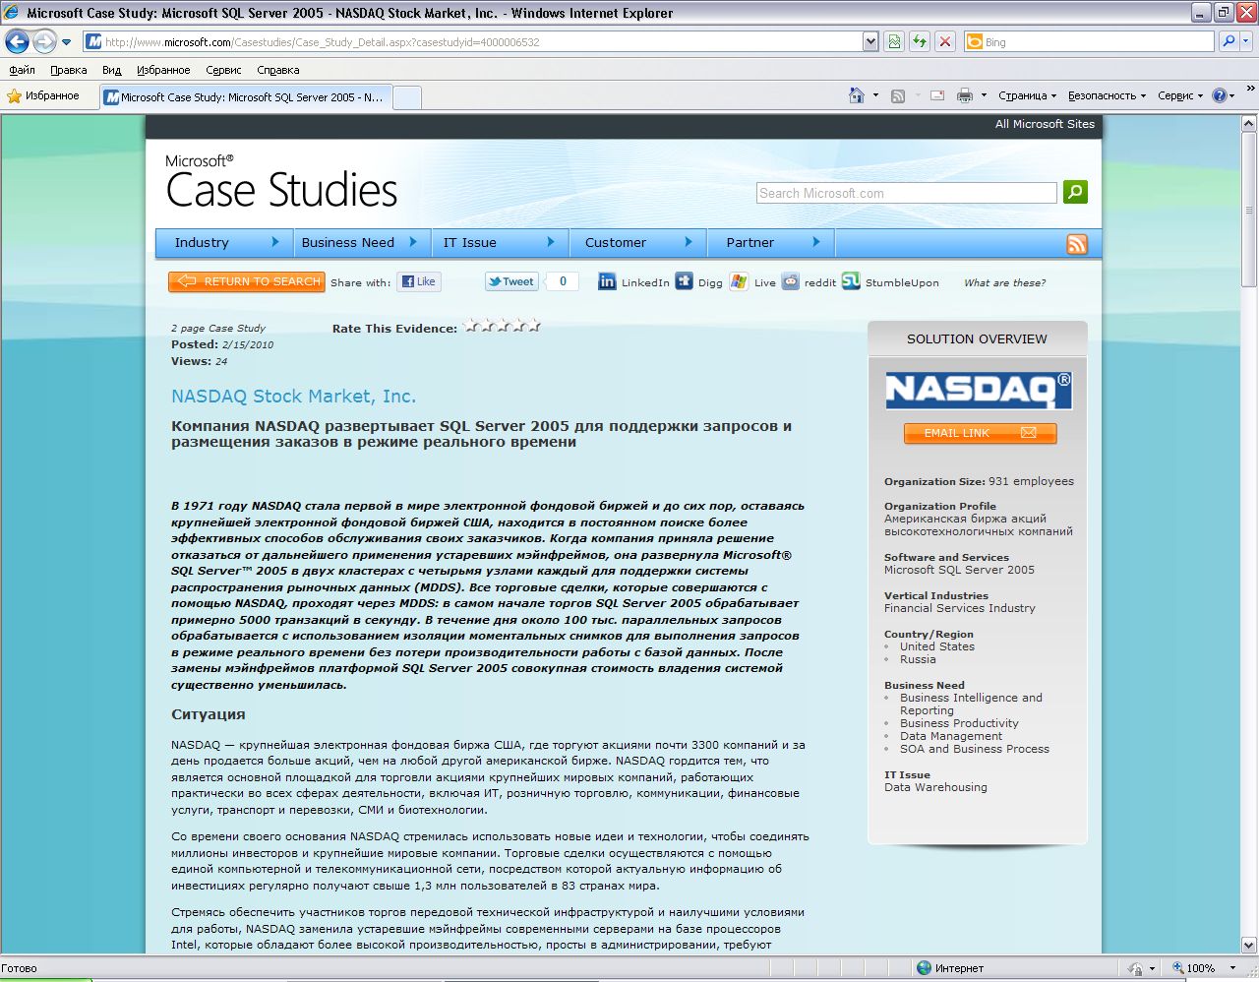Click the Search Microsoft.com input field
Screen dimensions: 1259x982
(907, 193)
